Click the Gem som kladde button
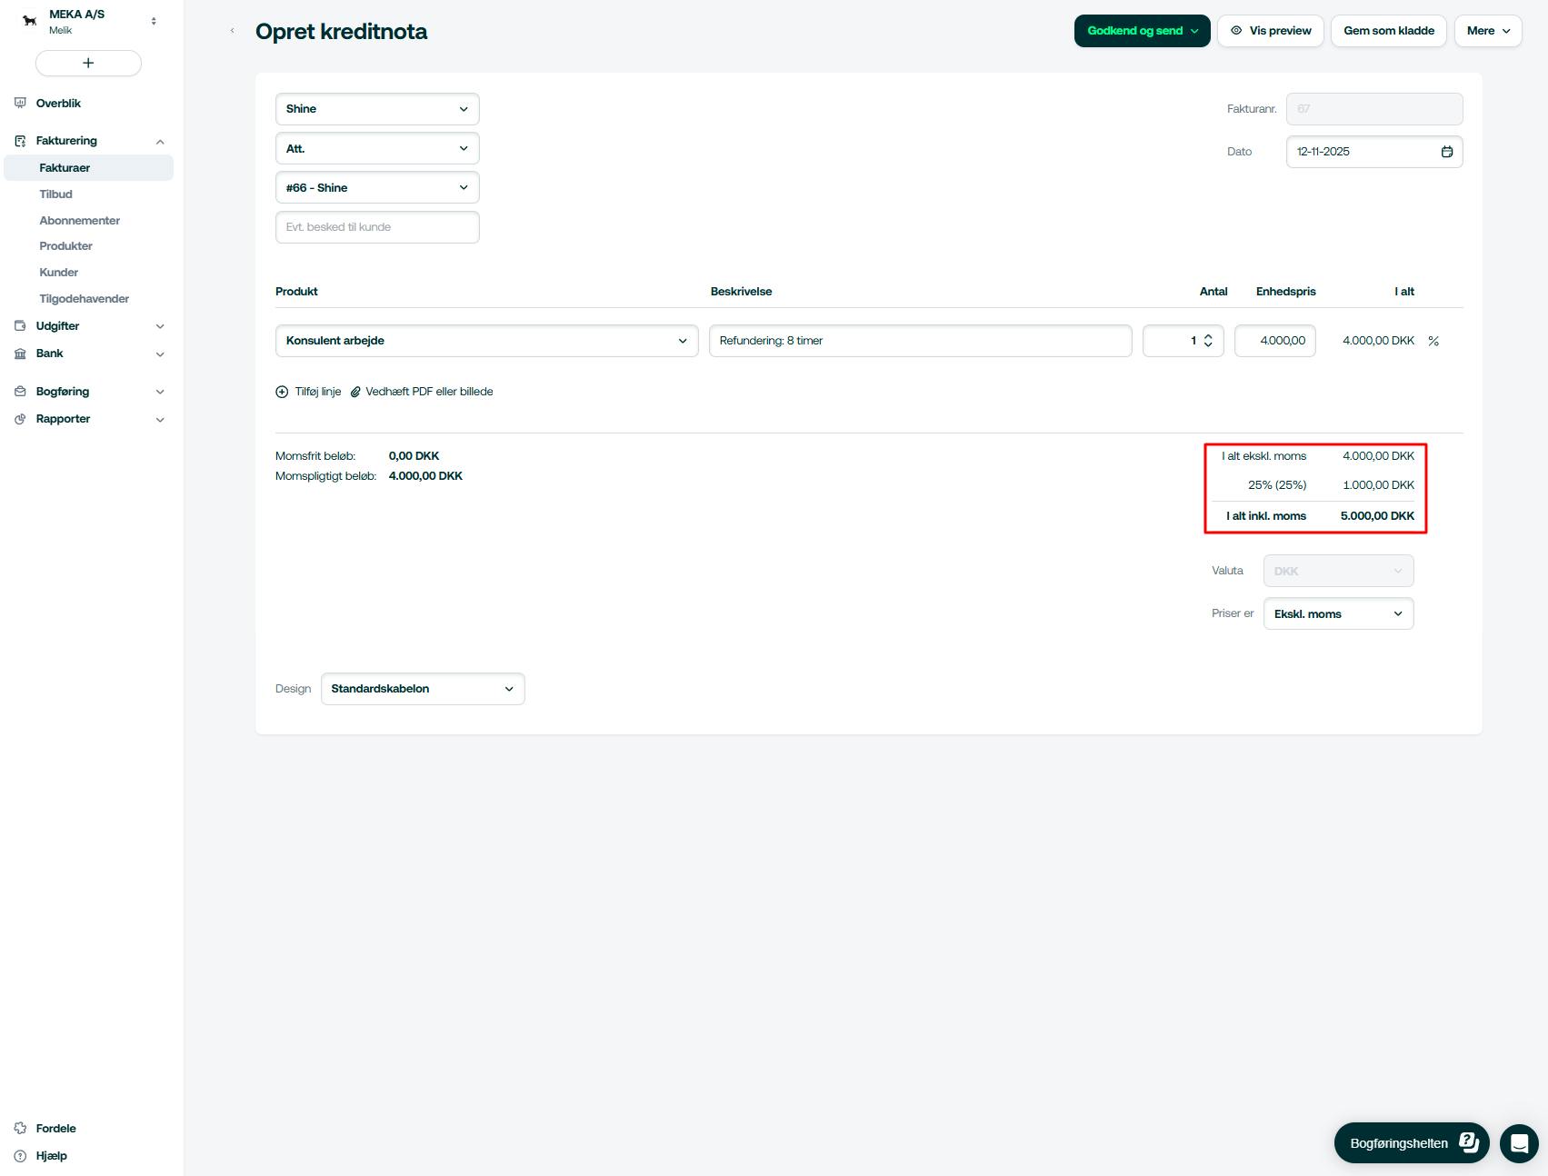Image resolution: width=1548 pixels, height=1176 pixels. 1388,31
